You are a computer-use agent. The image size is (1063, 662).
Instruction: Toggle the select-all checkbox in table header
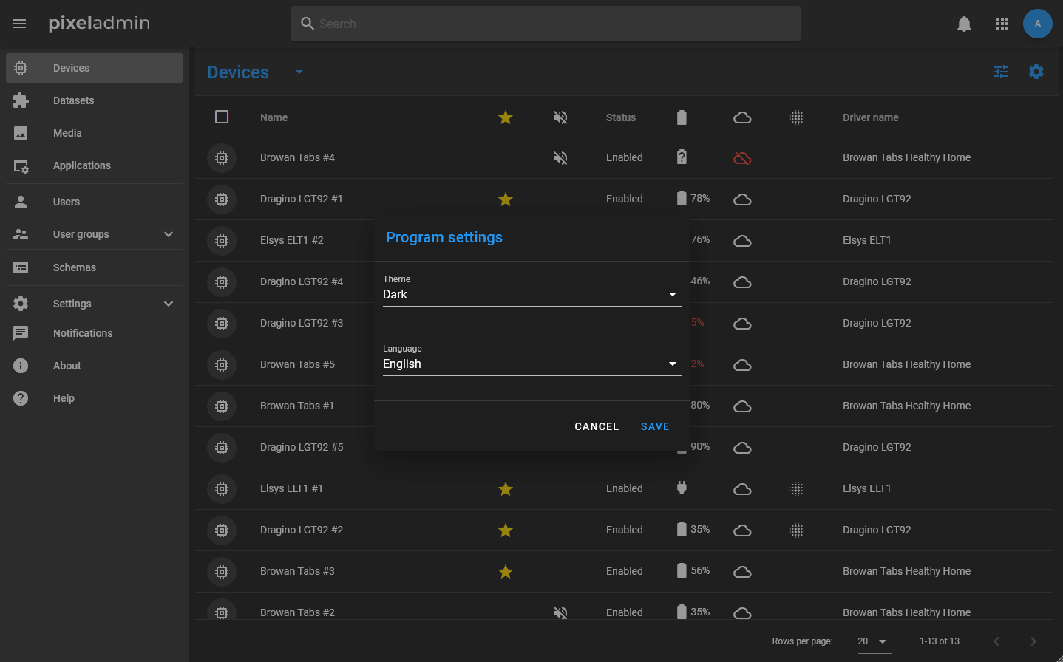(x=222, y=117)
